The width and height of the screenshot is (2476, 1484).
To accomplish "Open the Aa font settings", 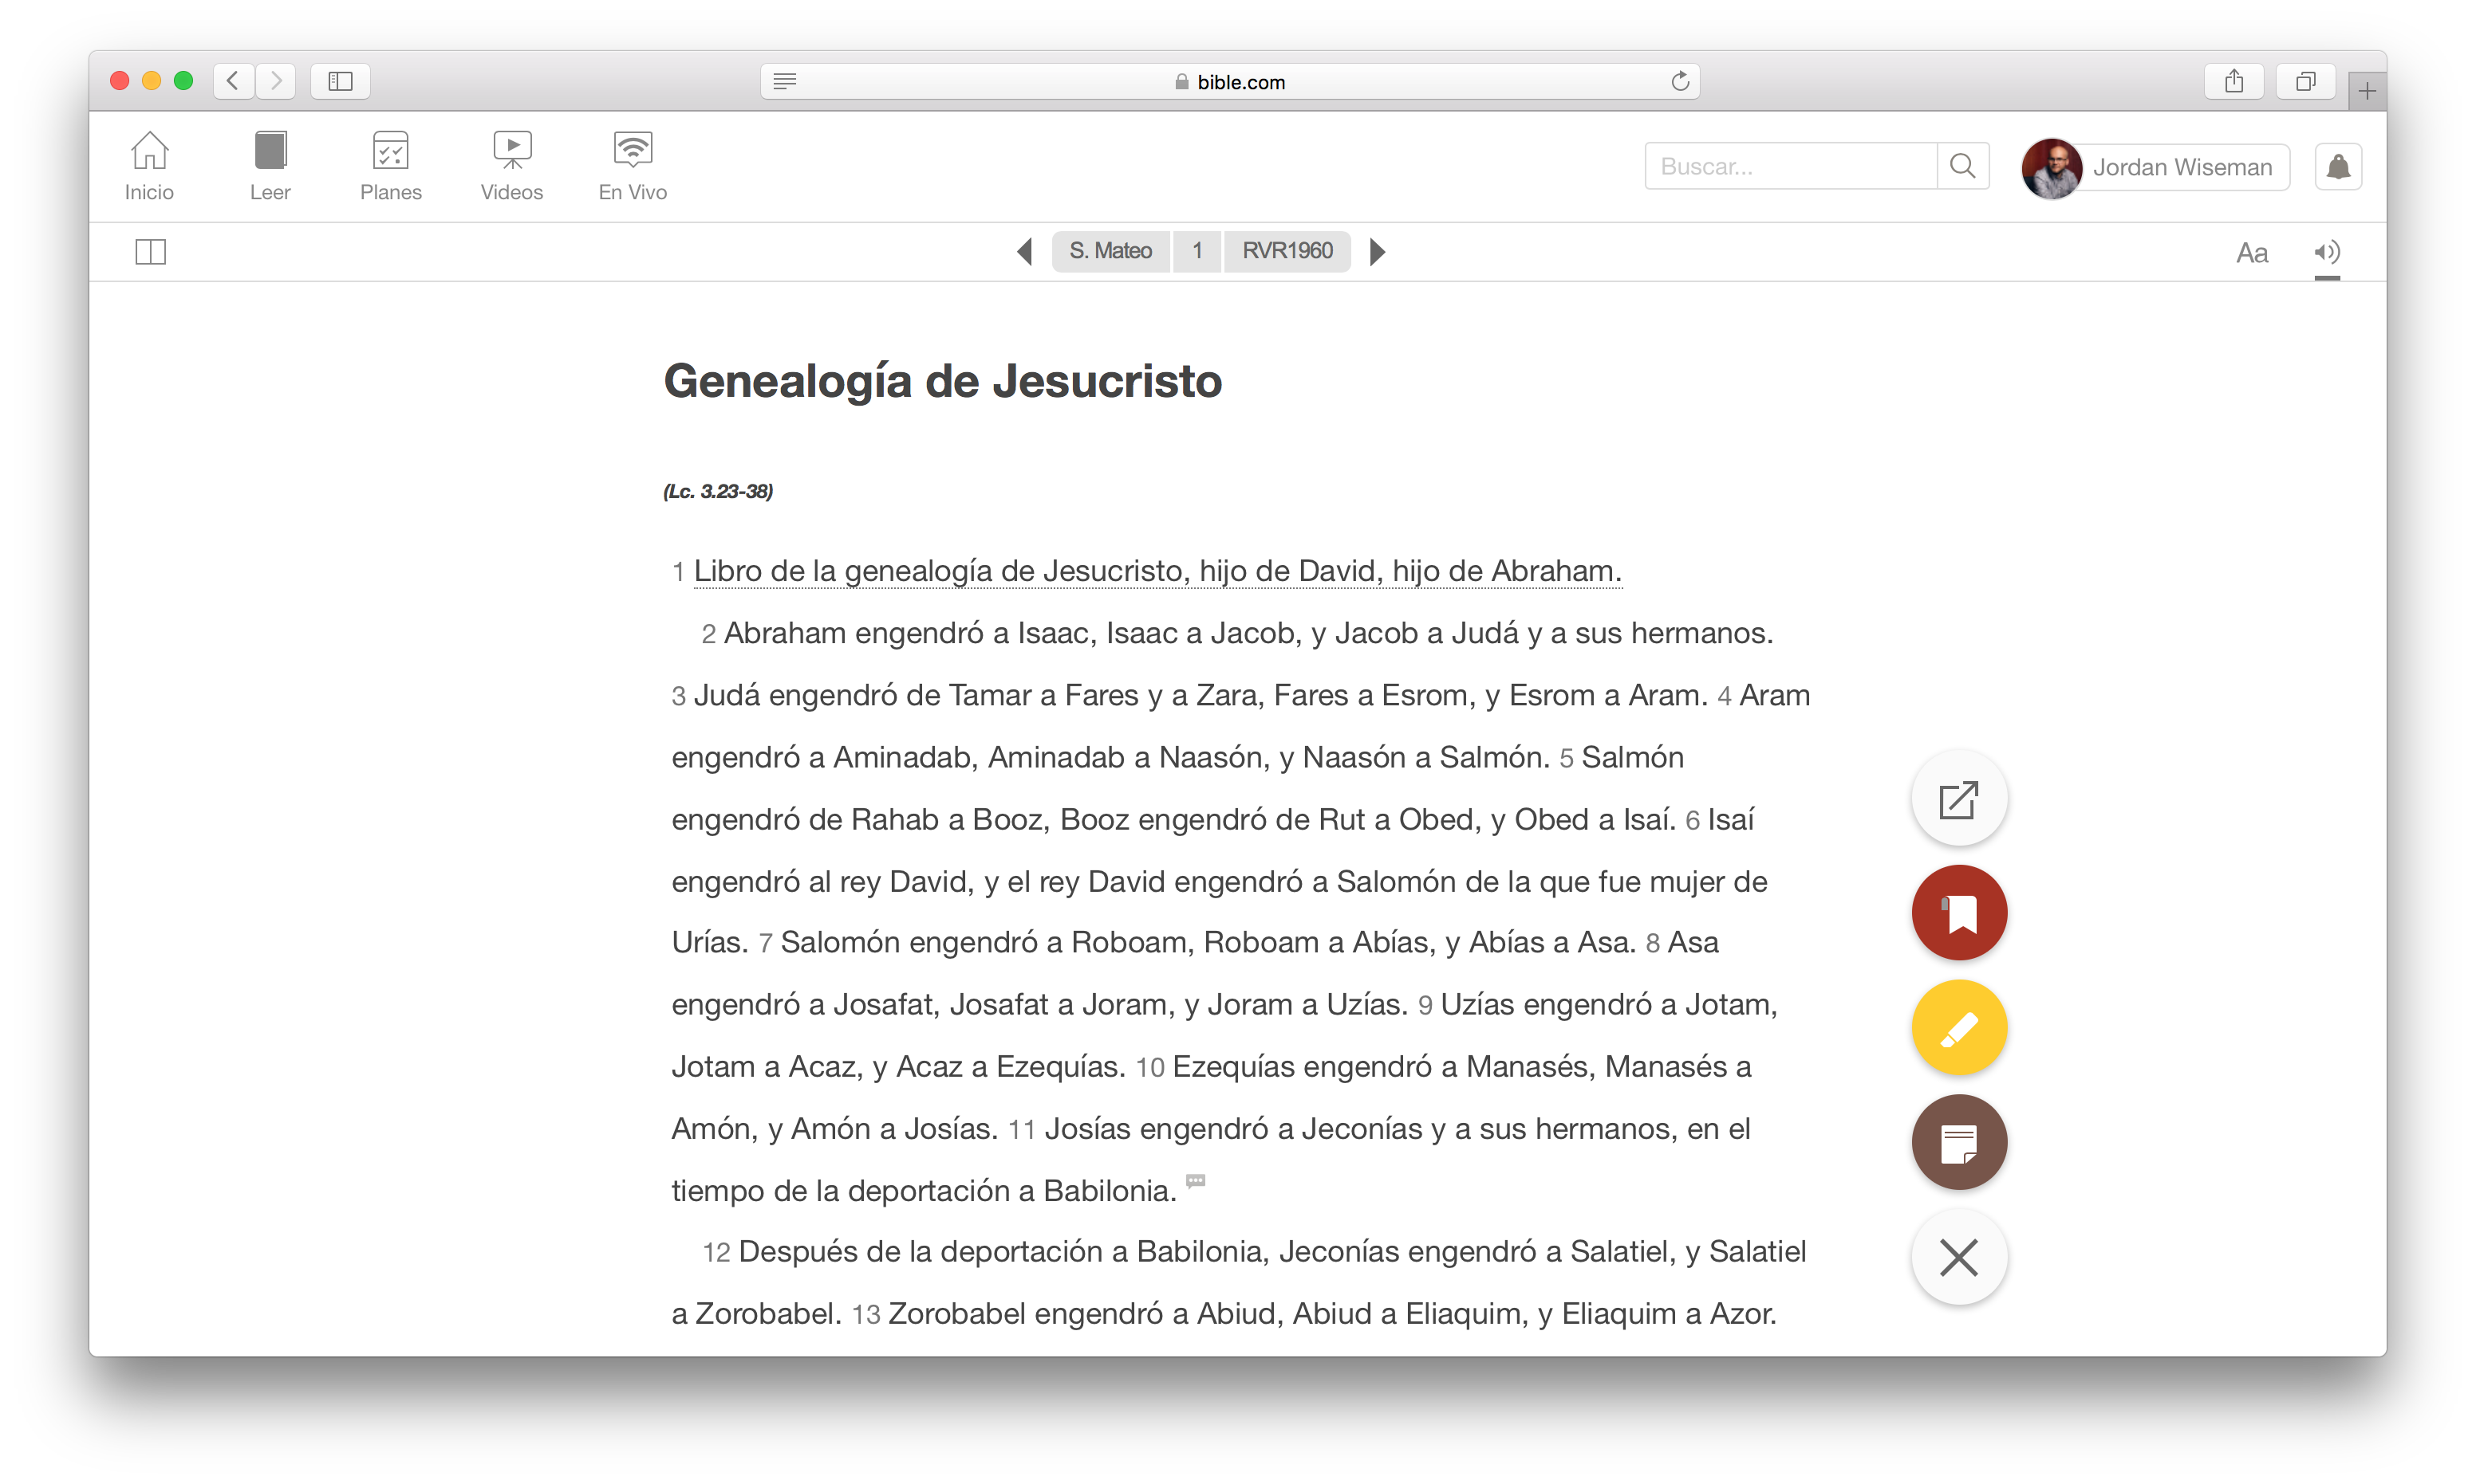I will pos(2252,253).
